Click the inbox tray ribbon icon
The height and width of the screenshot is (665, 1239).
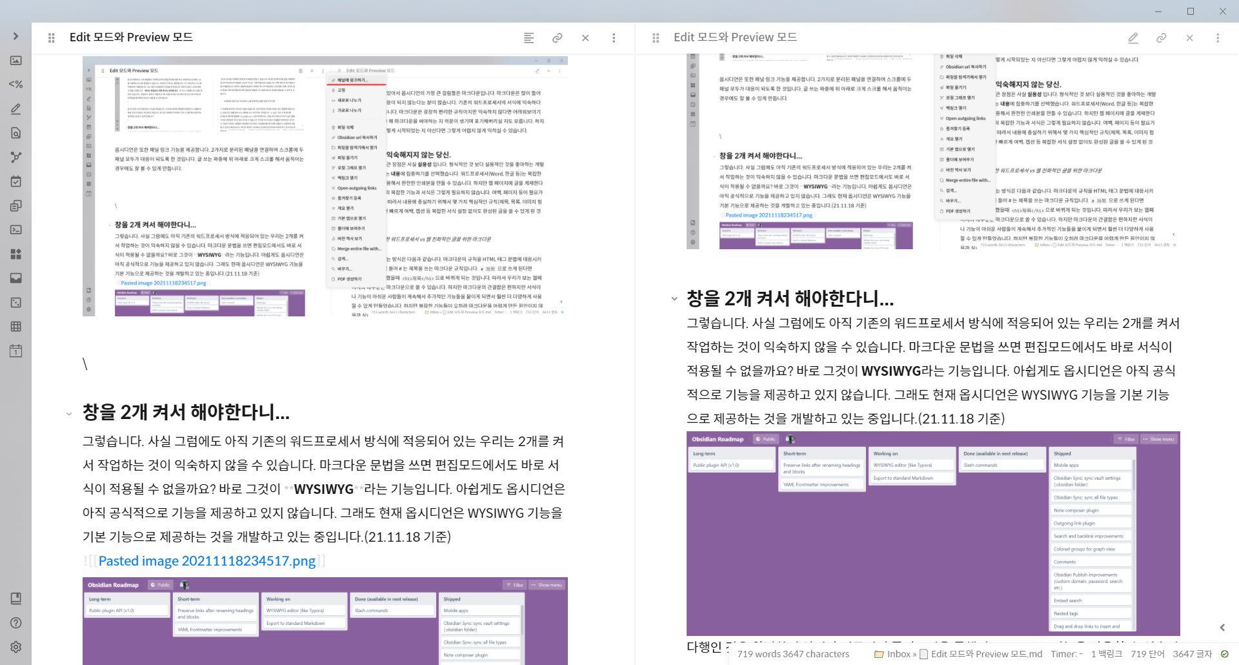(x=16, y=278)
